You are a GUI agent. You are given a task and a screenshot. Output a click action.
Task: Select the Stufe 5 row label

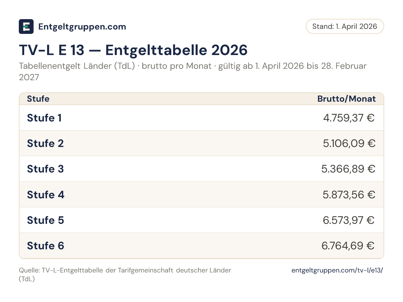tap(45, 220)
